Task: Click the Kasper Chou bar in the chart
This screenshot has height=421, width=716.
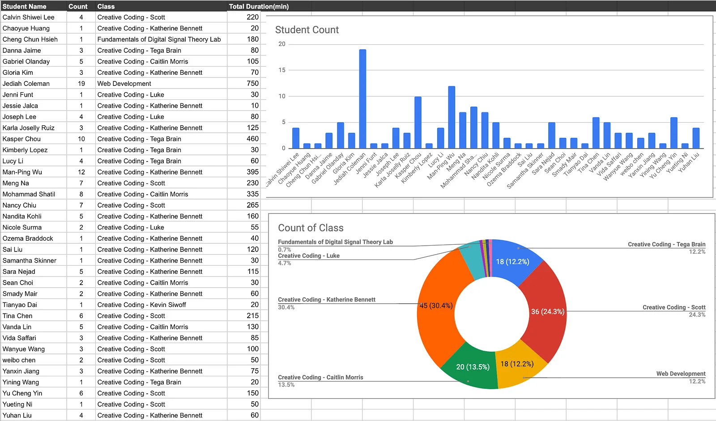Action: (418, 123)
